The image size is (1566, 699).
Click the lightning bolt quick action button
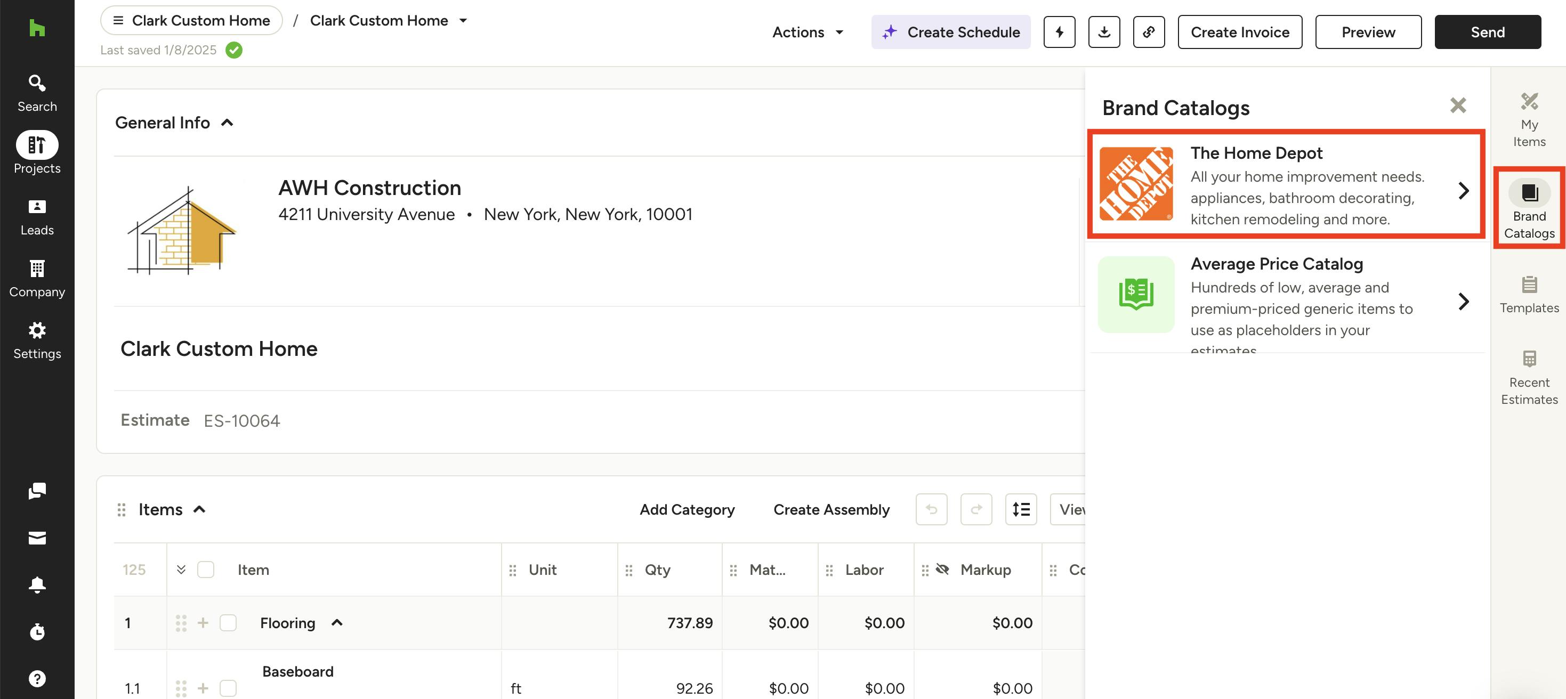coord(1059,32)
